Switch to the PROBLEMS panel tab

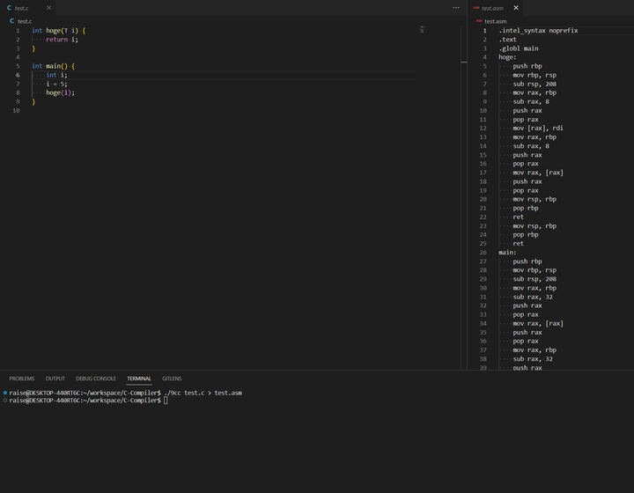(22, 379)
